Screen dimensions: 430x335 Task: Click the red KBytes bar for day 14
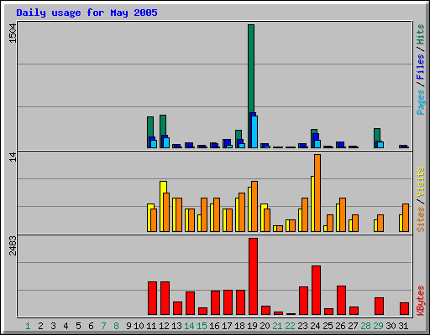click(190, 303)
